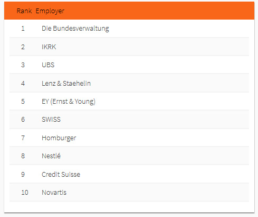Click the Employer column header
The image size is (258, 217).
[50, 11]
